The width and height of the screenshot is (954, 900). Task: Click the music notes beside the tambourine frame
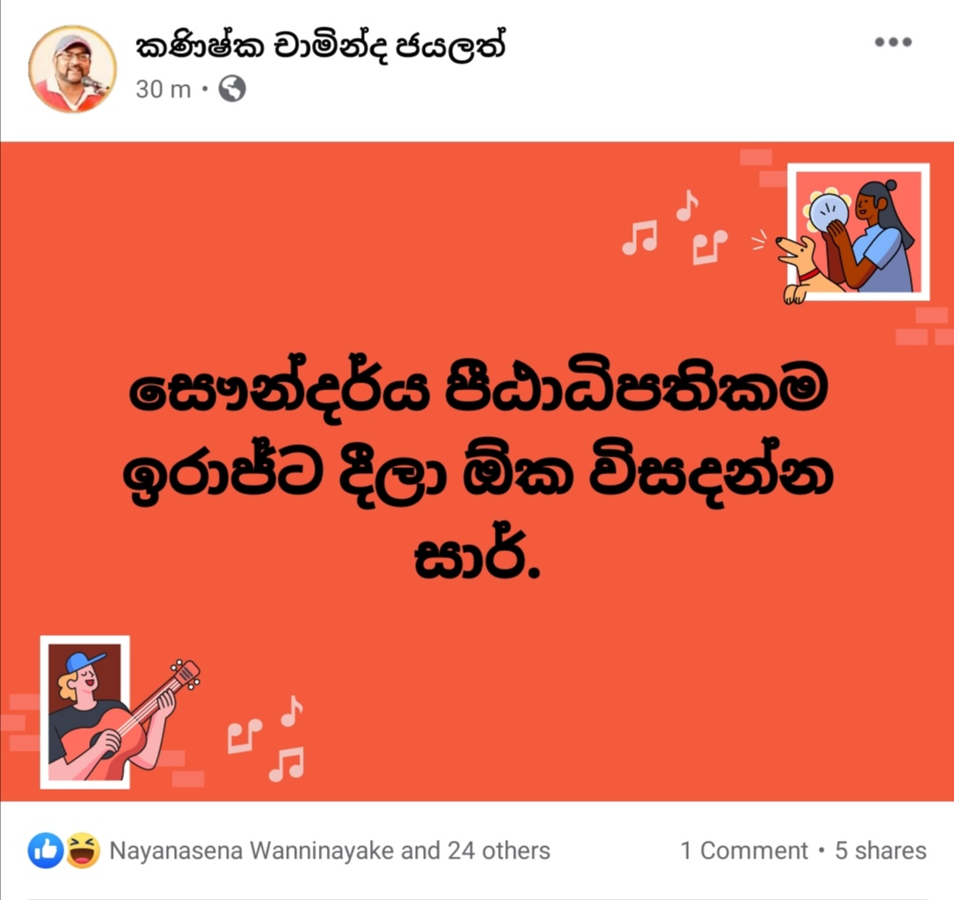click(675, 227)
